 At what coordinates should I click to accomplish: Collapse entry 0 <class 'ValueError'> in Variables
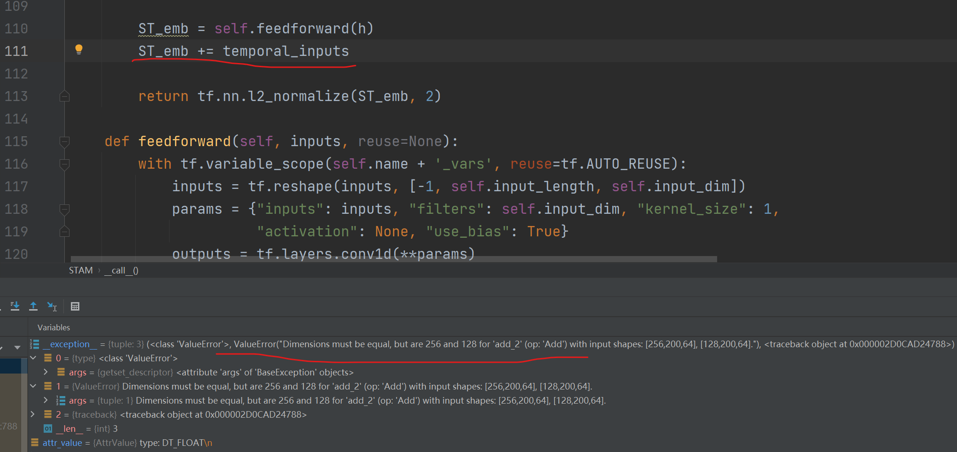pyautogui.click(x=33, y=358)
